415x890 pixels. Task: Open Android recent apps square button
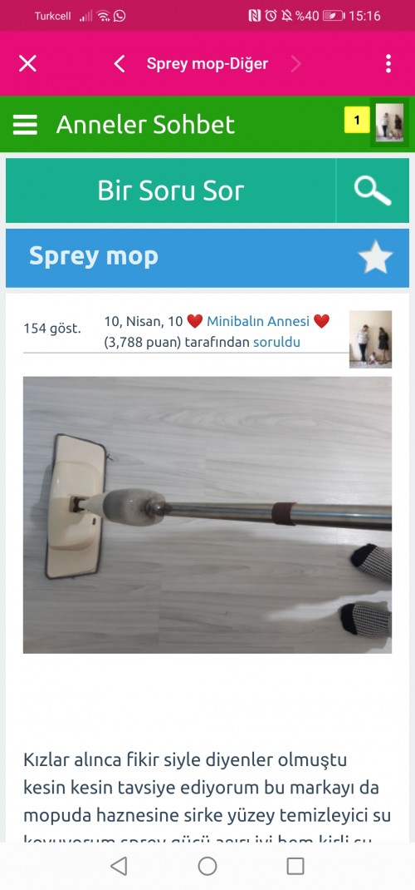coord(295,866)
